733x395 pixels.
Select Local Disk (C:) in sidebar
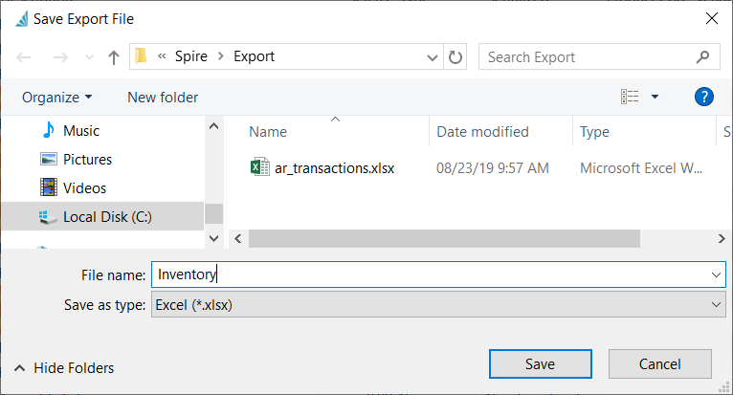tap(102, 216)
